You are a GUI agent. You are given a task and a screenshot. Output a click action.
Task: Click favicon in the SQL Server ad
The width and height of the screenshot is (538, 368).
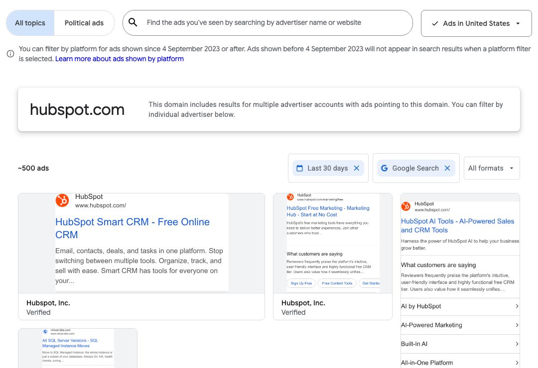point(45,332)
